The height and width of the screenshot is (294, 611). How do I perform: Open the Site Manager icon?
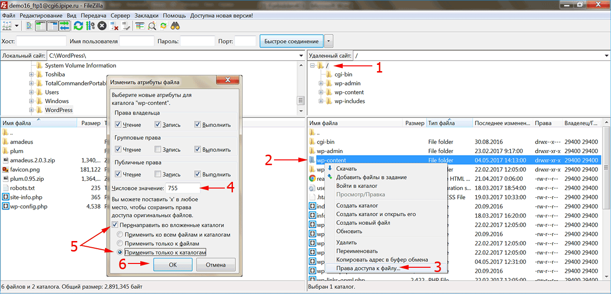[x=7, y=25]
